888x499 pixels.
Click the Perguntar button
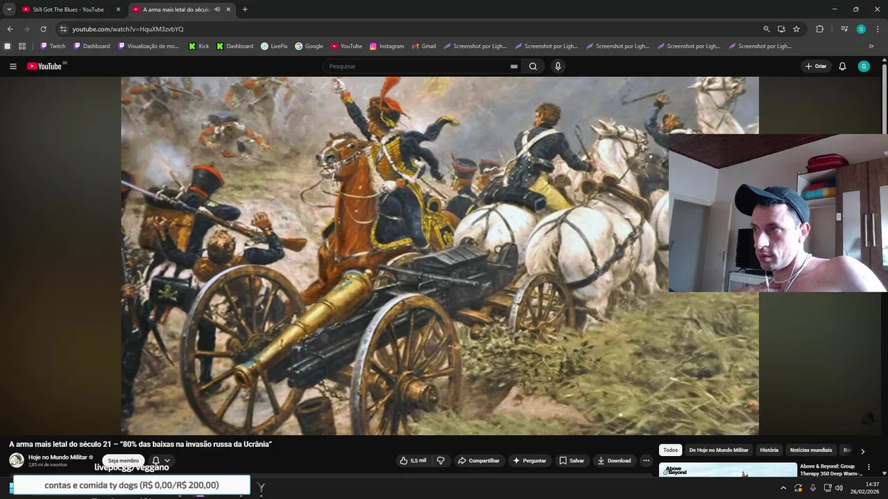(x=529, y=461)
